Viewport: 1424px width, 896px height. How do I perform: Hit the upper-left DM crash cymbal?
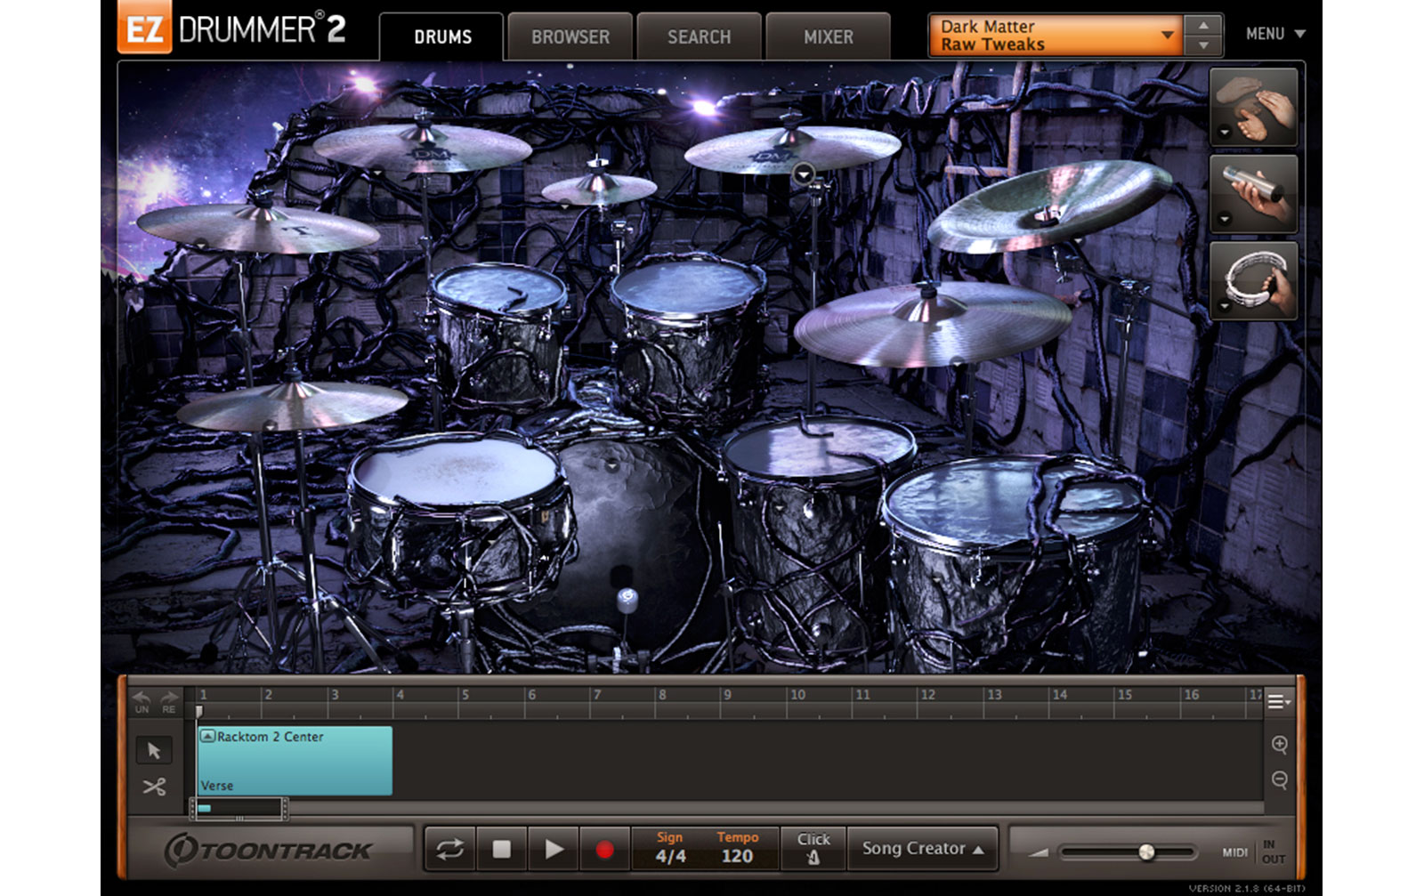422,148
